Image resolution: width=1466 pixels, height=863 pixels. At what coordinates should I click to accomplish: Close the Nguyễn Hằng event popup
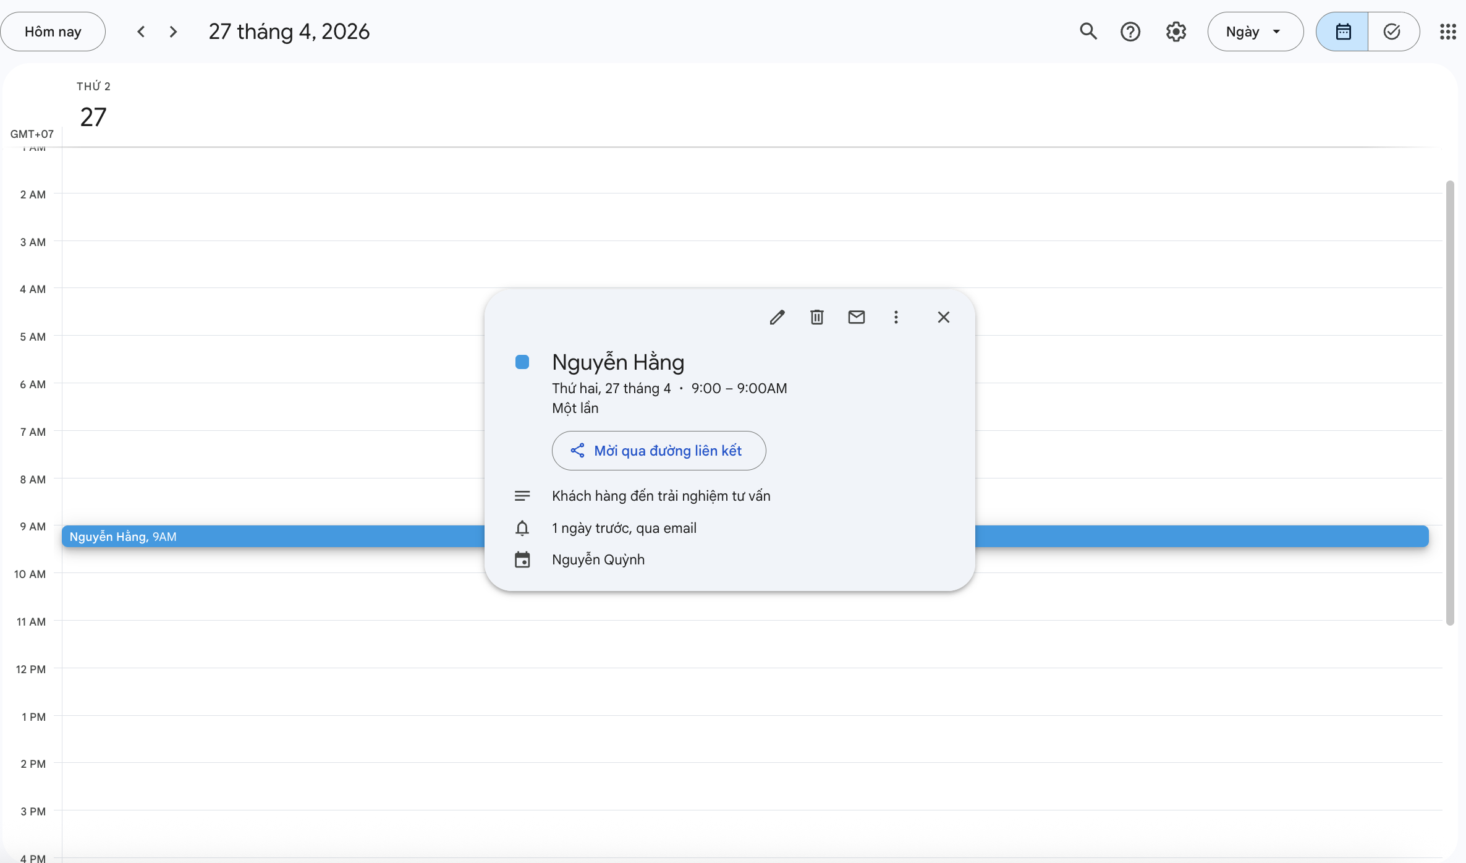pos(943,317)
